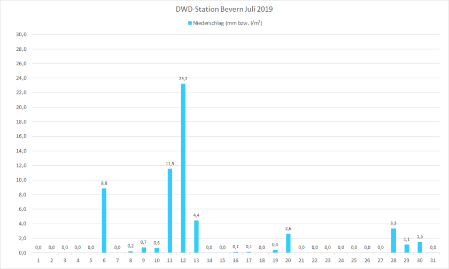The width and height of the screenshot is (449, 269).
Task: Select the tallest bar for day 12
Action: [183, 168]
